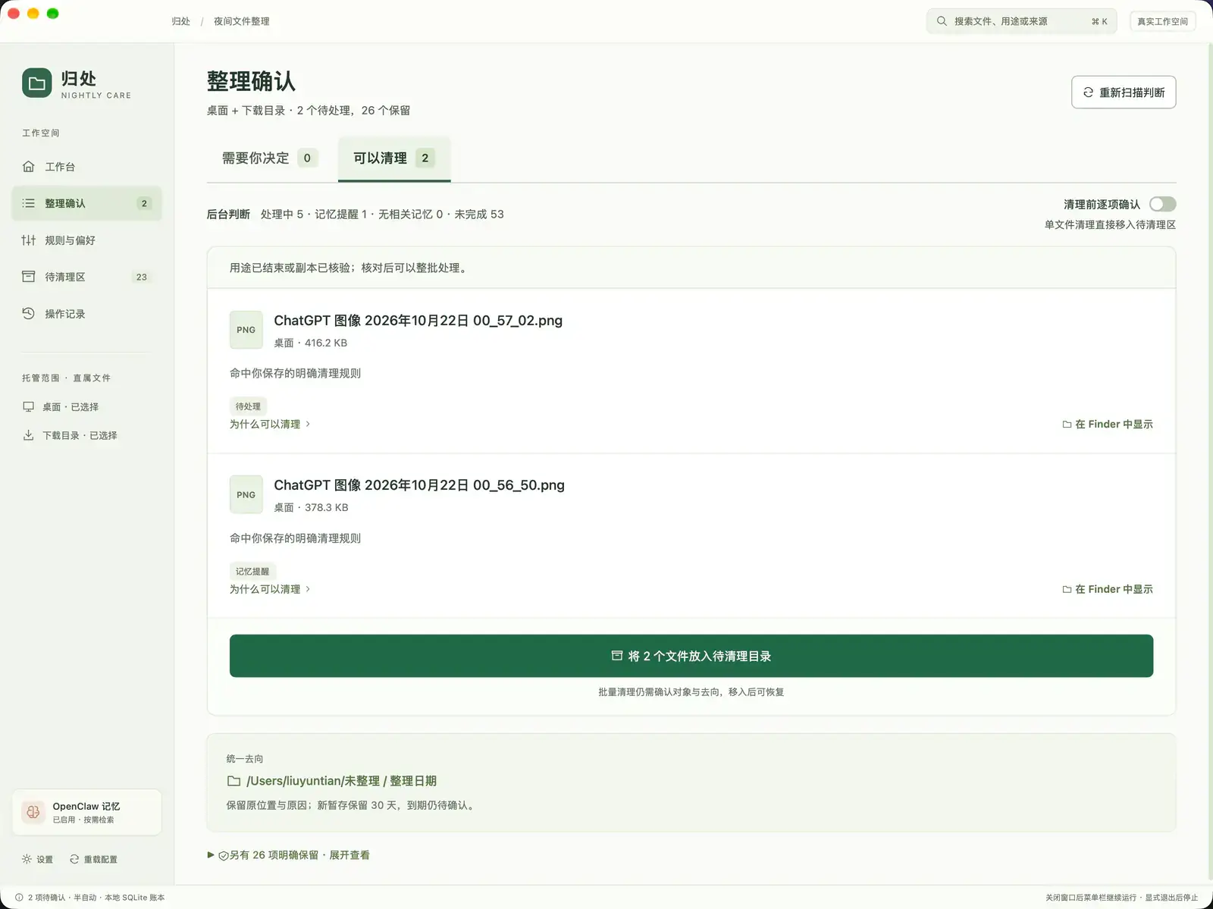Click the 下载目录 download icon
Image resolution: width=1213 pixels, height=909 pixels.
tap(29, 435)
